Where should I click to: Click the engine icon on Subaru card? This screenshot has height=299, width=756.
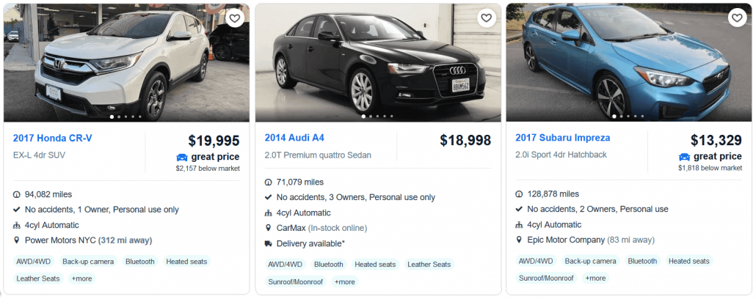pos(520,225)
